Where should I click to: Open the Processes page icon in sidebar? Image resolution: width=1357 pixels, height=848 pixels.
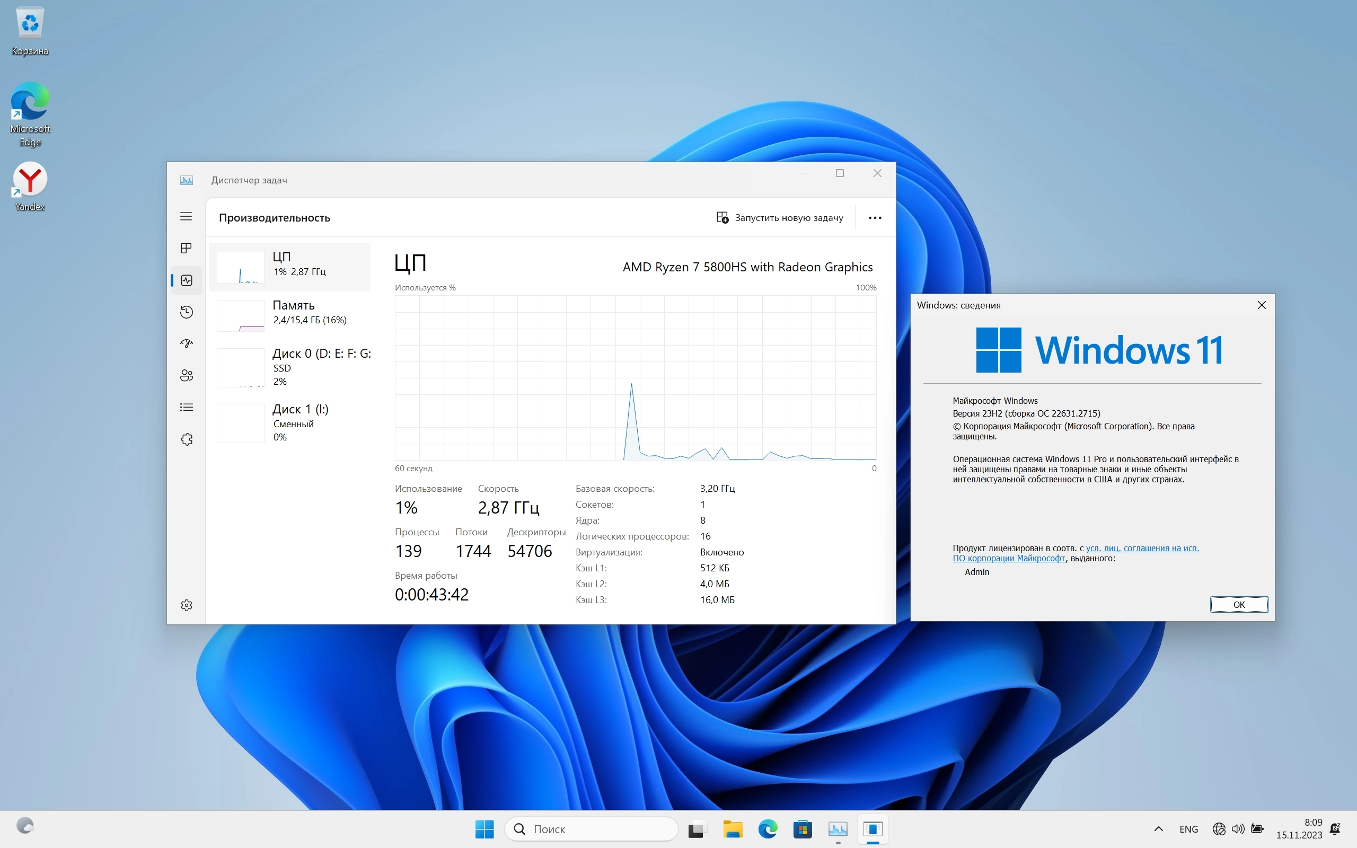click(x=186, y=248)
